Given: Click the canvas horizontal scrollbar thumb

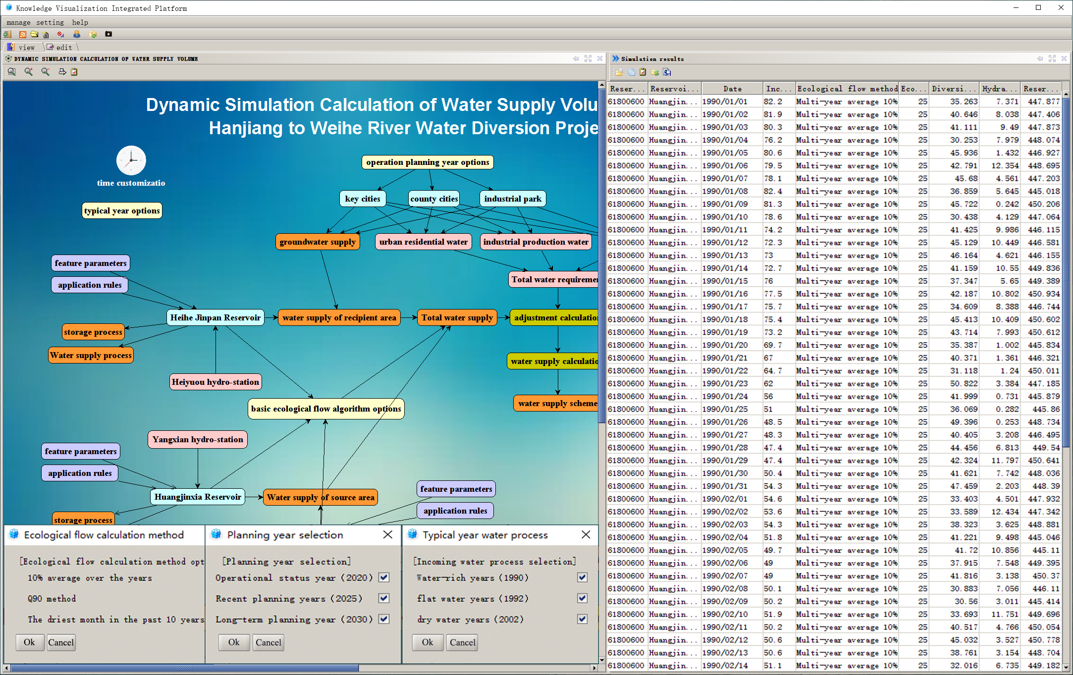Looking at the screenshot, I should click(x=185, y=668).
